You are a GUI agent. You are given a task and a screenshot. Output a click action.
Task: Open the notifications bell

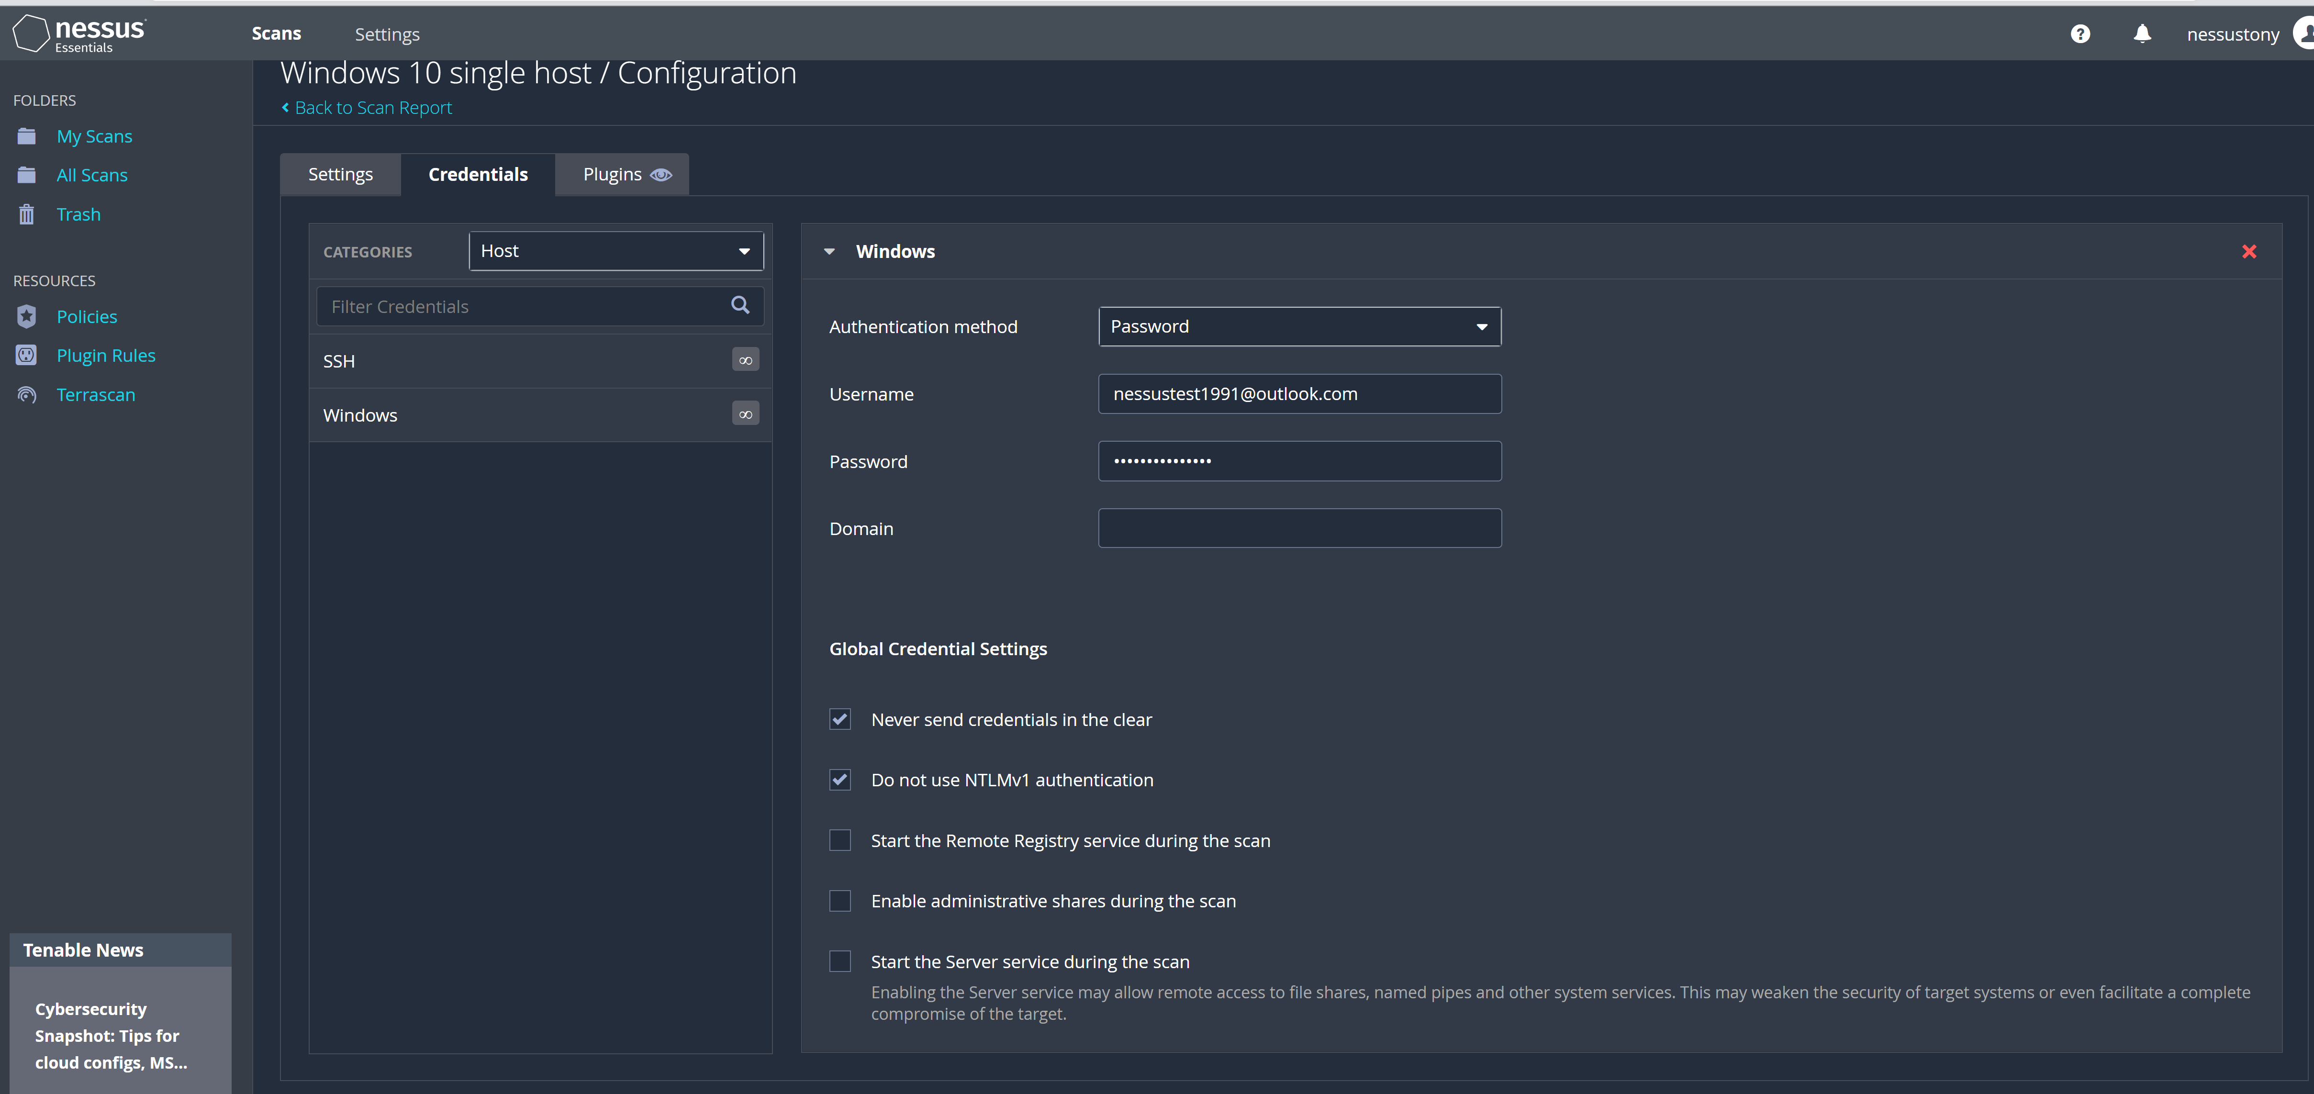point(2142,33)
